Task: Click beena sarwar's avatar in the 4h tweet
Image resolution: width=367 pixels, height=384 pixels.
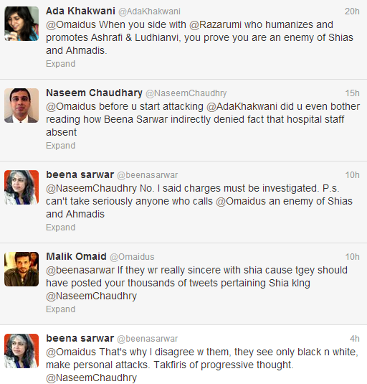Action: (x=22, y=351)
